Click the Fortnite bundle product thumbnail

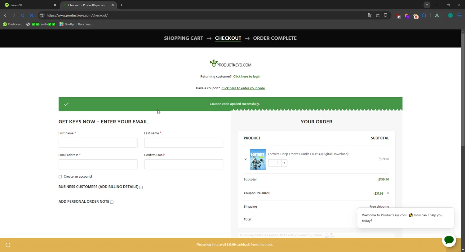coord(258,159)
